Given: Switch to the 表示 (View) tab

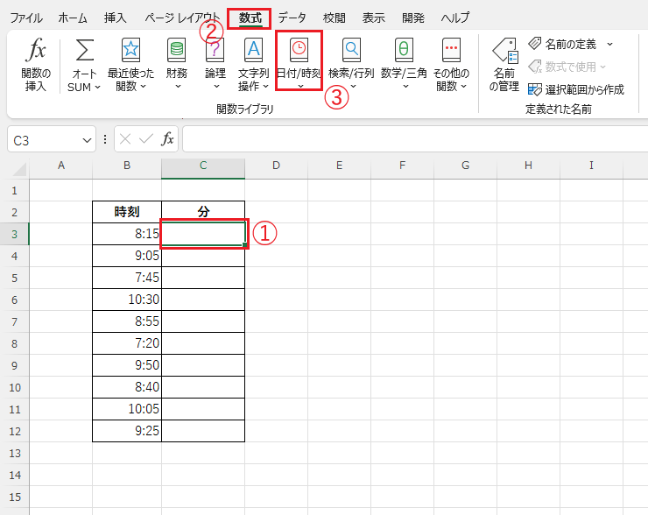Looking at the screenshot, I should (374, 18).
